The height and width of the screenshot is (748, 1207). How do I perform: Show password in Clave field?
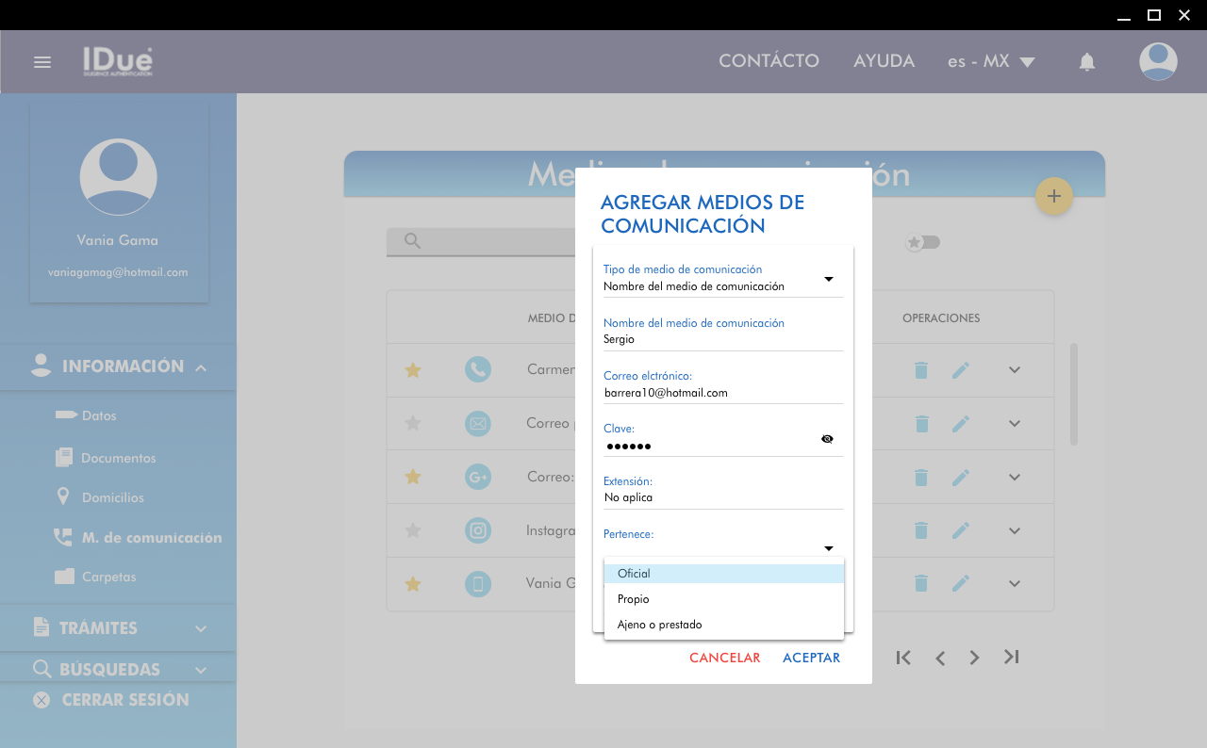827,439
